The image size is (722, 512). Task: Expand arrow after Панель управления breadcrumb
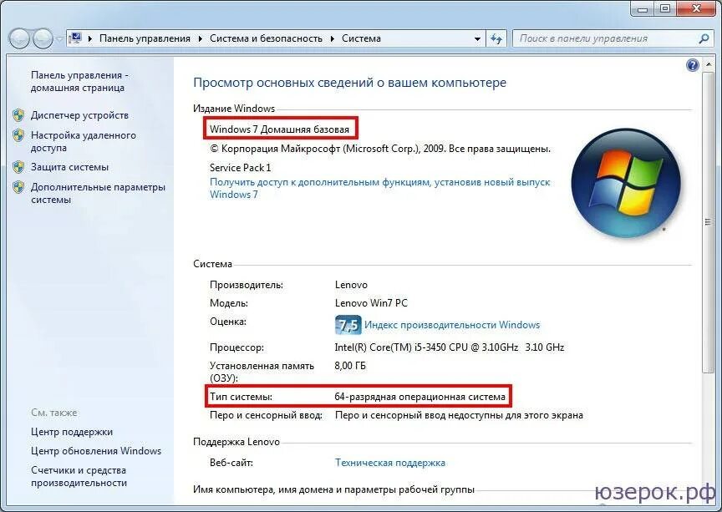[201, 38]
